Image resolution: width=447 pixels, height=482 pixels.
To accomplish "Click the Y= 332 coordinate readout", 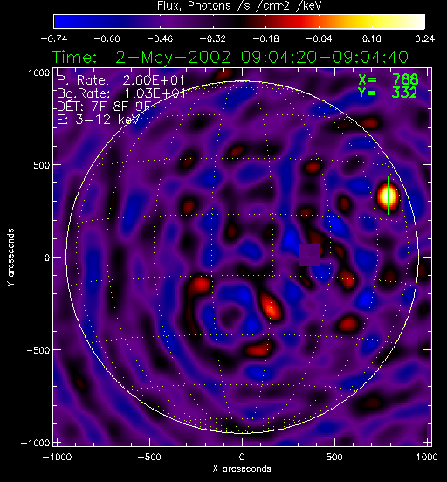I will tap(388, 93).
